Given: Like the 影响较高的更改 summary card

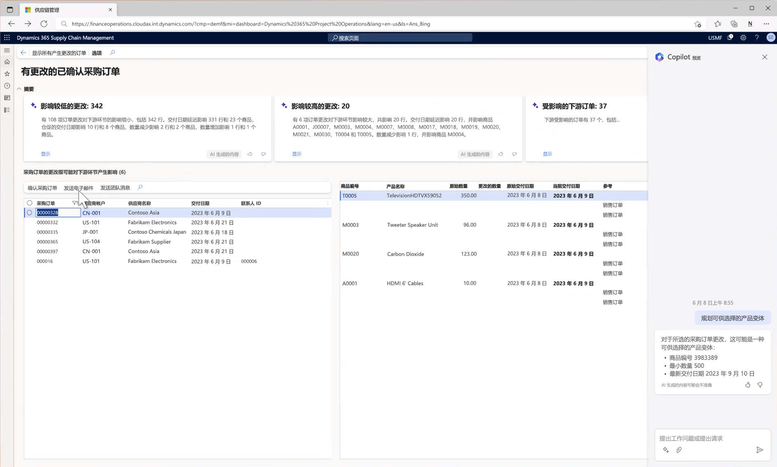Looking at the screenshot, I should [x=501, y=154].
